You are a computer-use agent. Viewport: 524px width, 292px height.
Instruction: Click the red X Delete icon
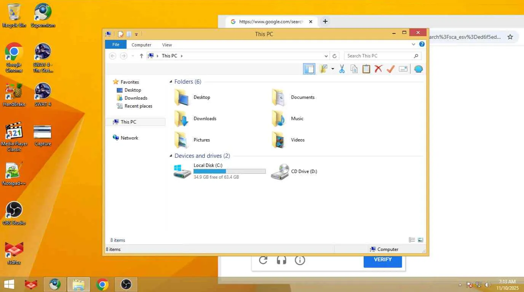(378, 69)
